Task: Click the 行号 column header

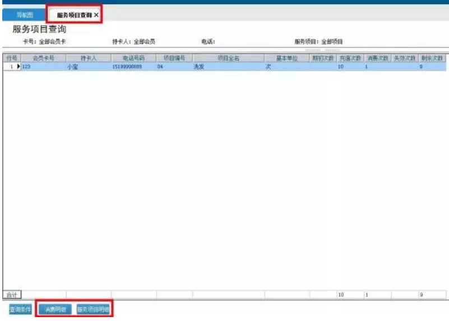Action: click(12, 58)
